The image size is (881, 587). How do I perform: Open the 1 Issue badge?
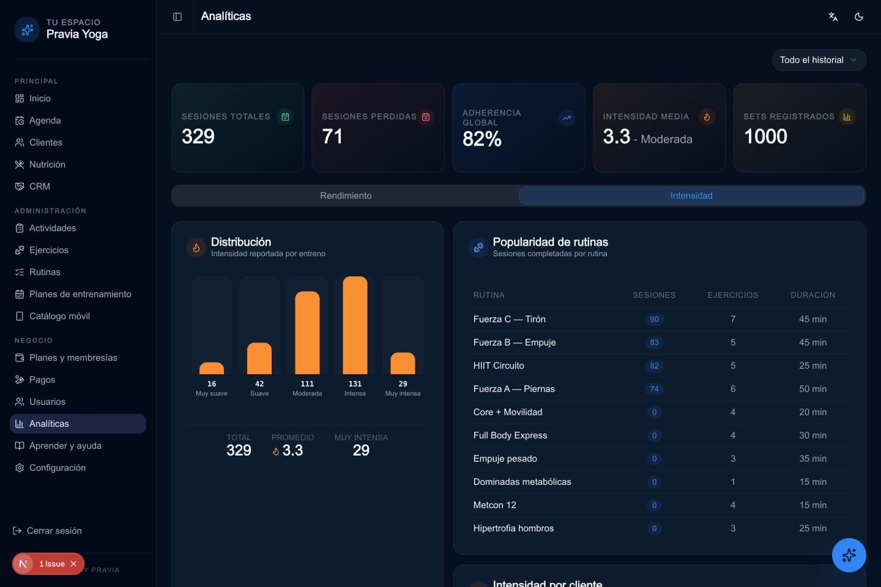(x=52, y=564)
